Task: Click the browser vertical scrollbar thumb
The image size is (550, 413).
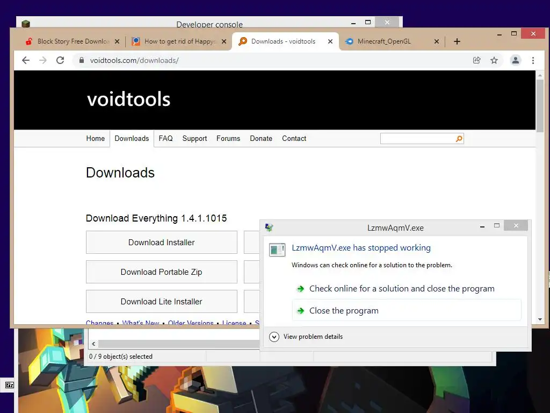Action: [539, 105]
